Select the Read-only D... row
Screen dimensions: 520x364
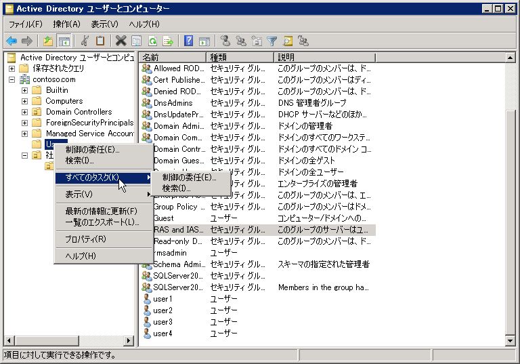tap(259, 241)
